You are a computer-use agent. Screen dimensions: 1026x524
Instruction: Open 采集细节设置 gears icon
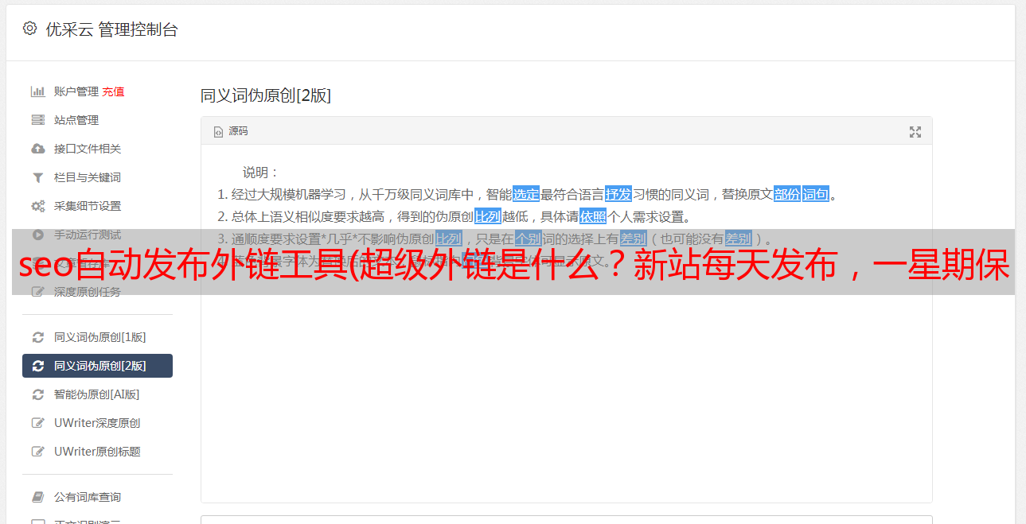coord(37,206)
